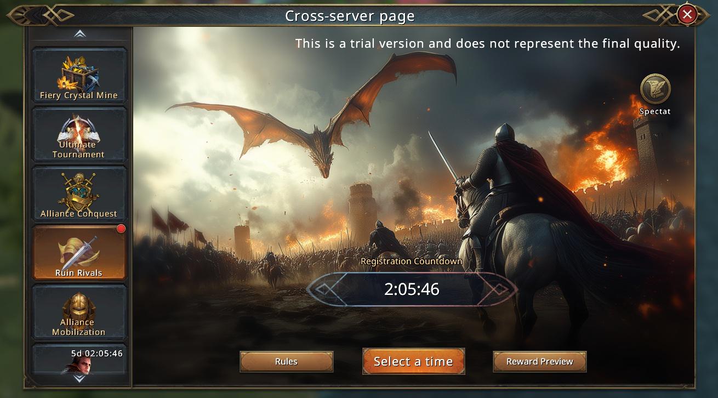Close the Cross-server page window
718x398 pixels.
click(687, 14)
